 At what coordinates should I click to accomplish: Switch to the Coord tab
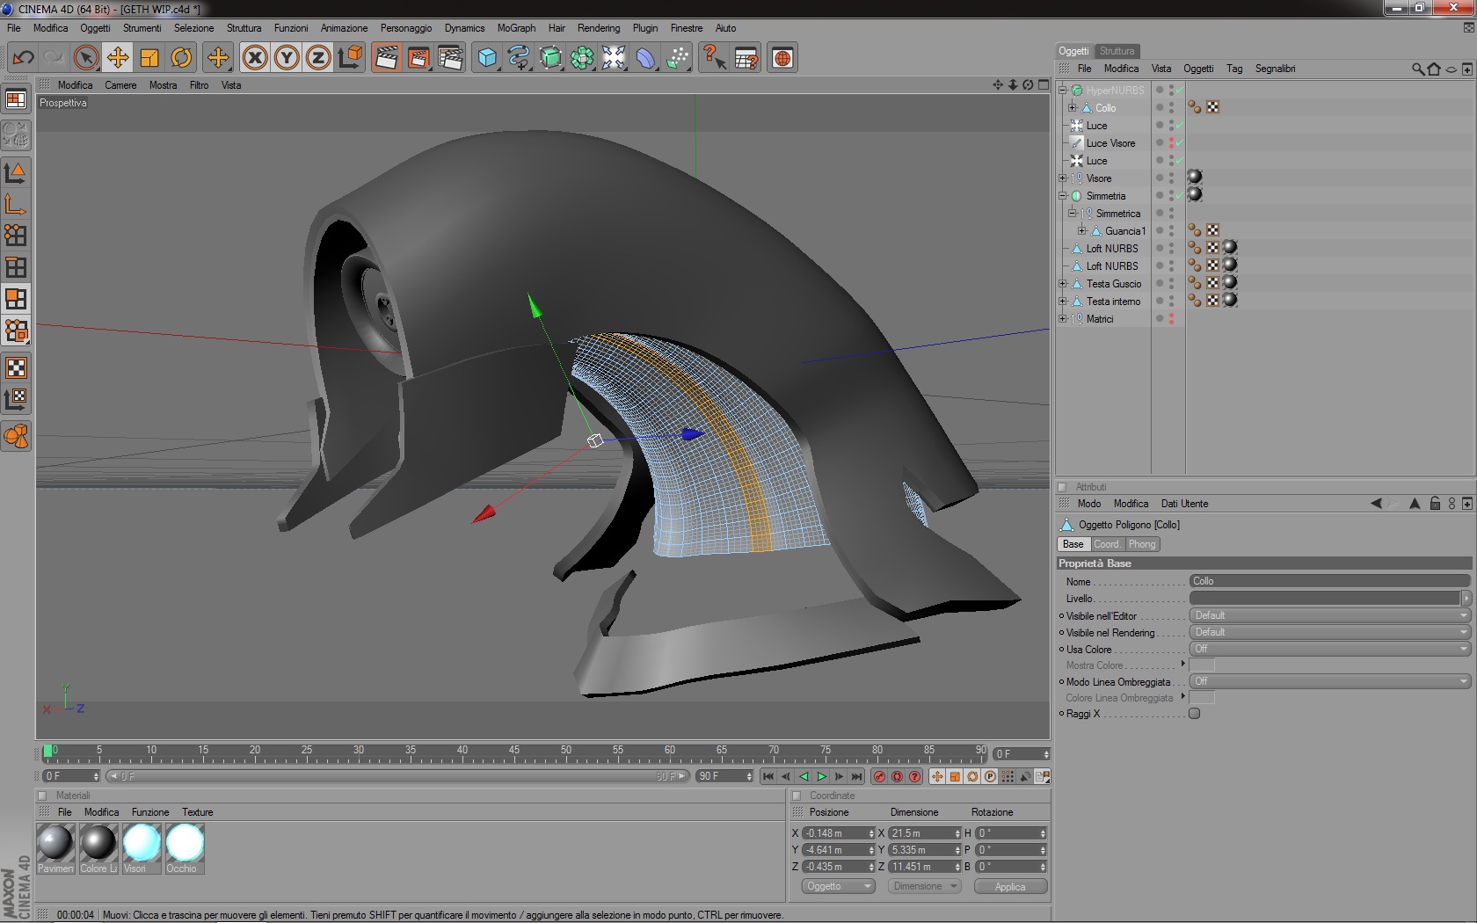pos(1106,544)
